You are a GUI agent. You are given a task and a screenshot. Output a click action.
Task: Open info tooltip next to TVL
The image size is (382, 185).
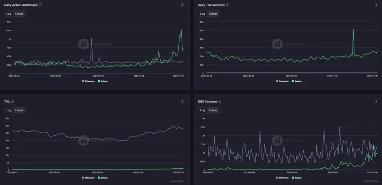point(12,101)
